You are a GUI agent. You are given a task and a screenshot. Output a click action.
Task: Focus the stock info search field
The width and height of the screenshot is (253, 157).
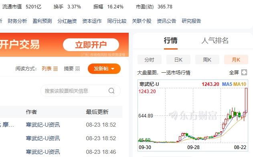[x=81, y=91]
